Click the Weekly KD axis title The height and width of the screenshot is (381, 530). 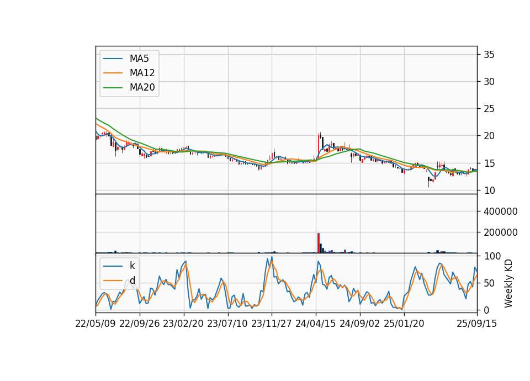[508, 283]
